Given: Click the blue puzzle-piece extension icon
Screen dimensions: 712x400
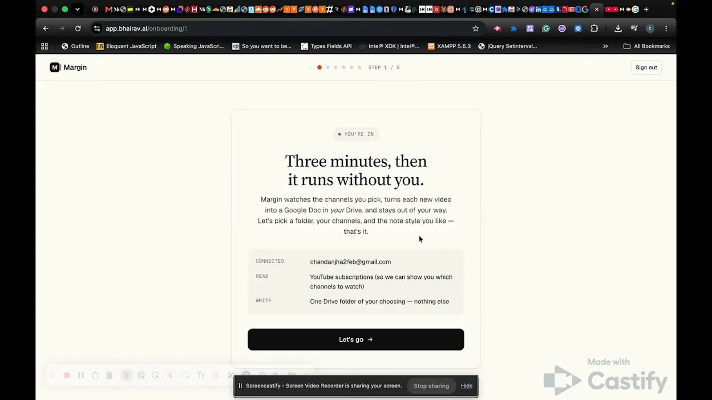Looking at the screenshot, I should tap(514, 28).
